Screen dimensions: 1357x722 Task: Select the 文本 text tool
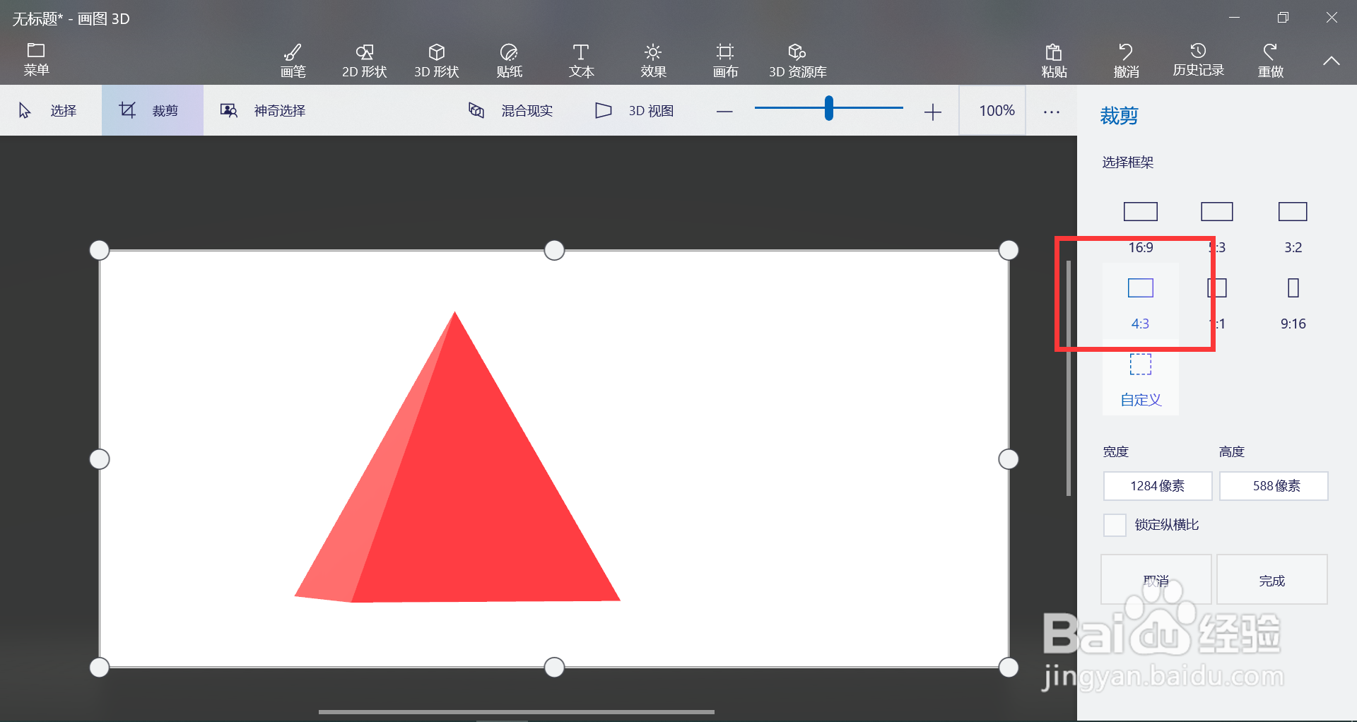click(581, 60)
